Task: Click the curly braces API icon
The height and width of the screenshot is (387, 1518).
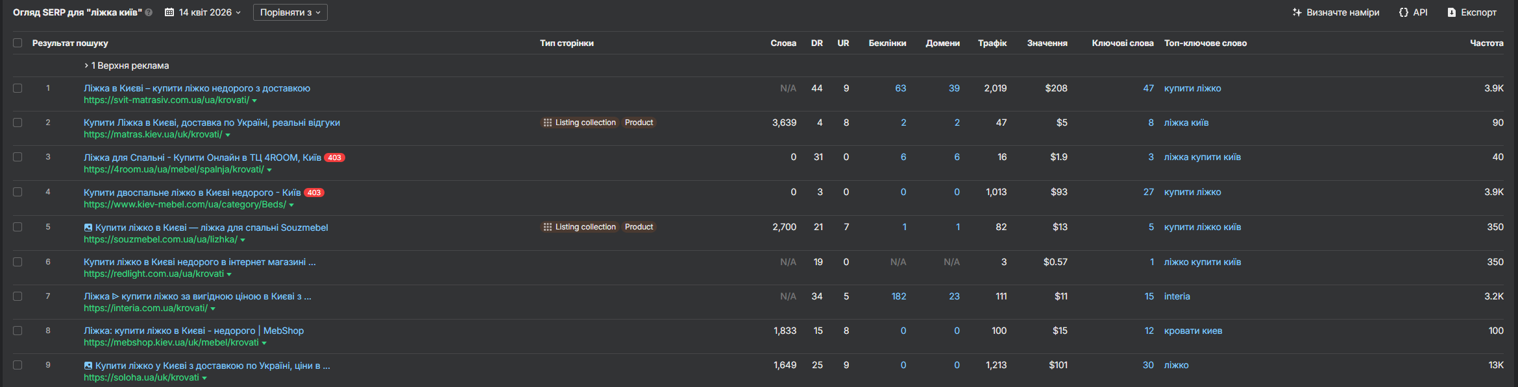Action: pyautogui.click(x=1404, y=12)
